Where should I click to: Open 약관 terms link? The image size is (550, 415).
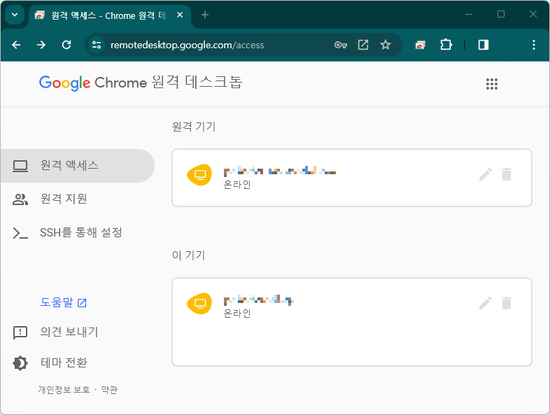click(x=109, y=390)
